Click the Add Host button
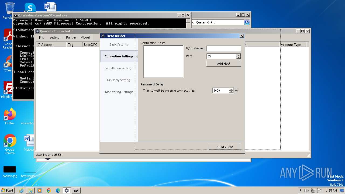This screenshot has height=194, width=345. pyautogui.click(x=224, y=64)
